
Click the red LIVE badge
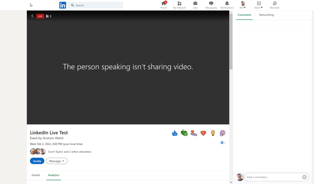pyautogui.click(x=40, y=16)
